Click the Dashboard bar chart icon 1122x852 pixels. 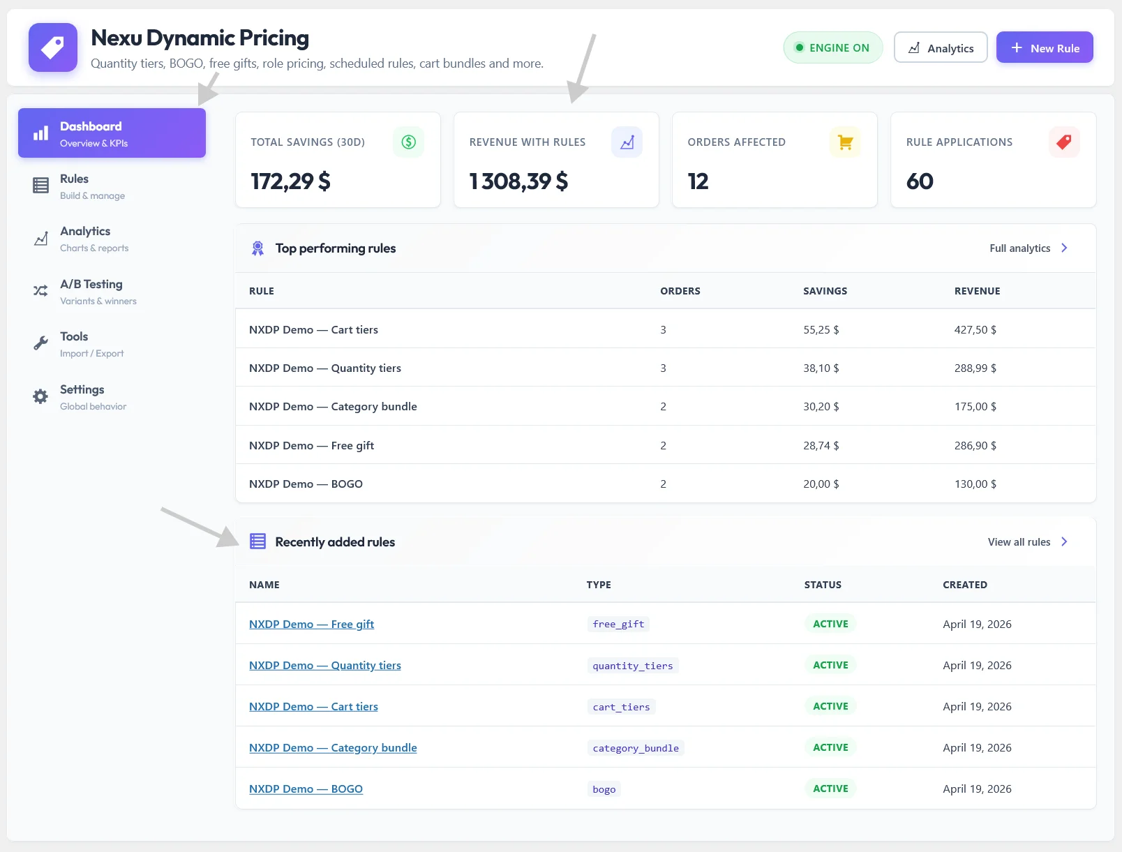(x=41, y=133)
